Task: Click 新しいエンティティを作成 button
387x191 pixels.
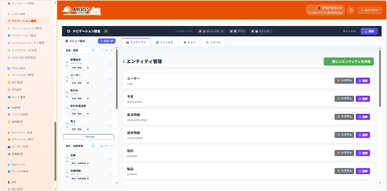Action: 349,61
